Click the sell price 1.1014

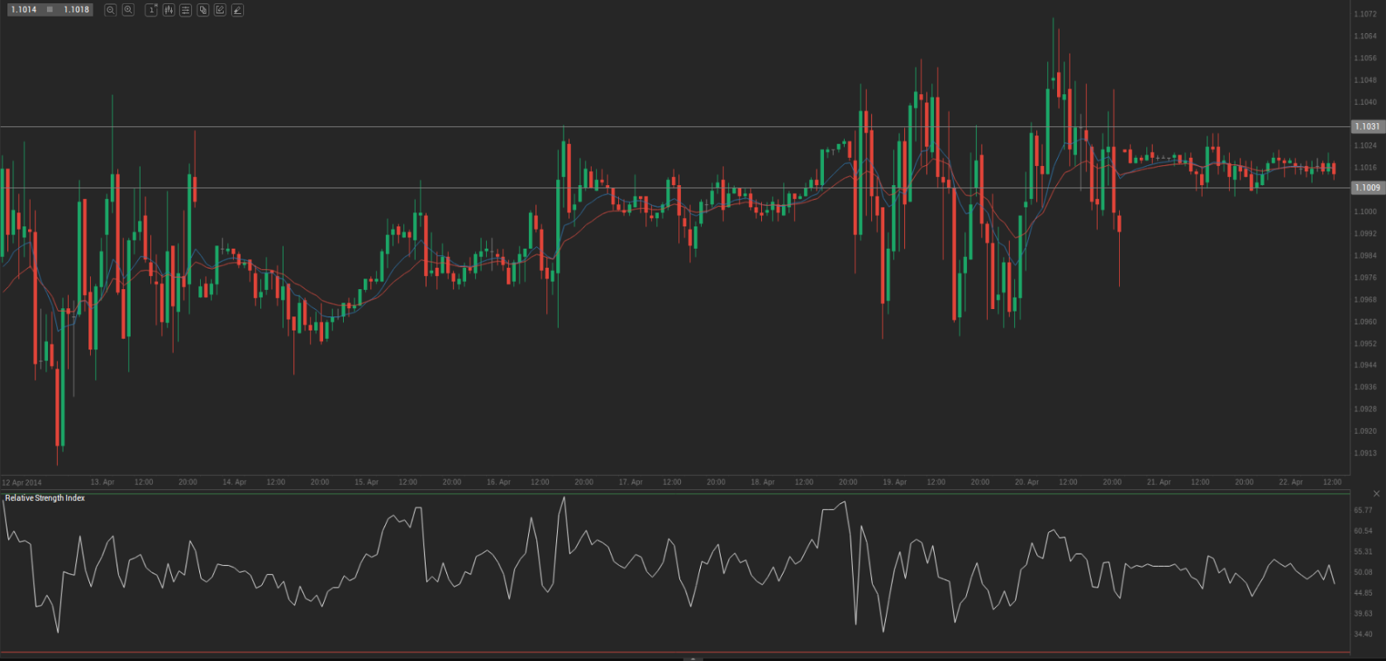coord(24,10)
